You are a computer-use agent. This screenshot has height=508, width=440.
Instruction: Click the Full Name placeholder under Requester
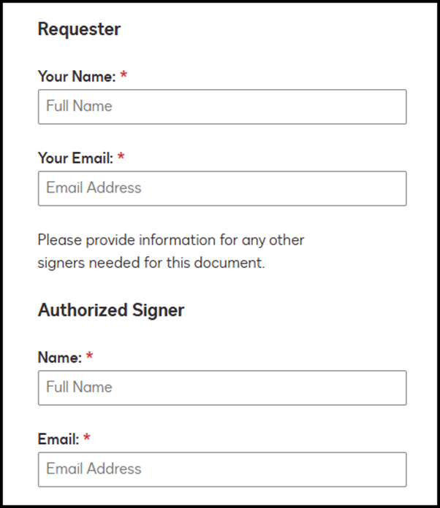click(x=79, y=107)
